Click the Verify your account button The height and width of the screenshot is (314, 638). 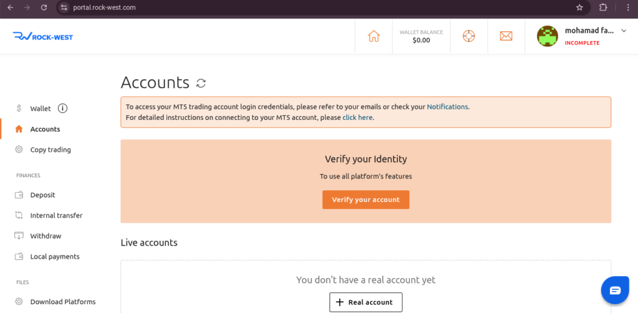point(366,200)
